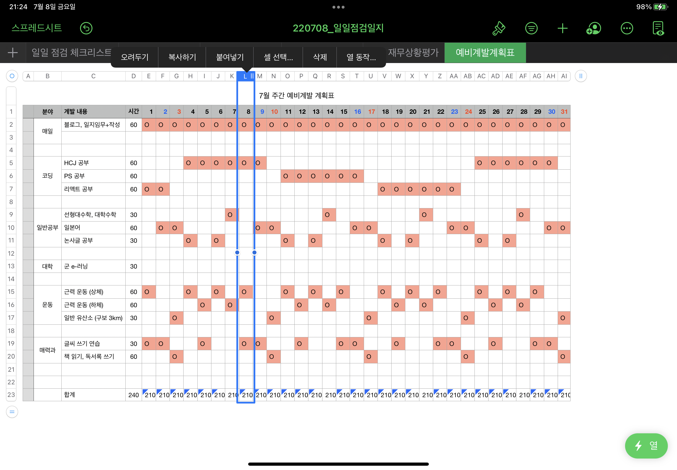Tap the undo icon in the toolbar
Screen dimensions: 677x470
coord(86,28)
